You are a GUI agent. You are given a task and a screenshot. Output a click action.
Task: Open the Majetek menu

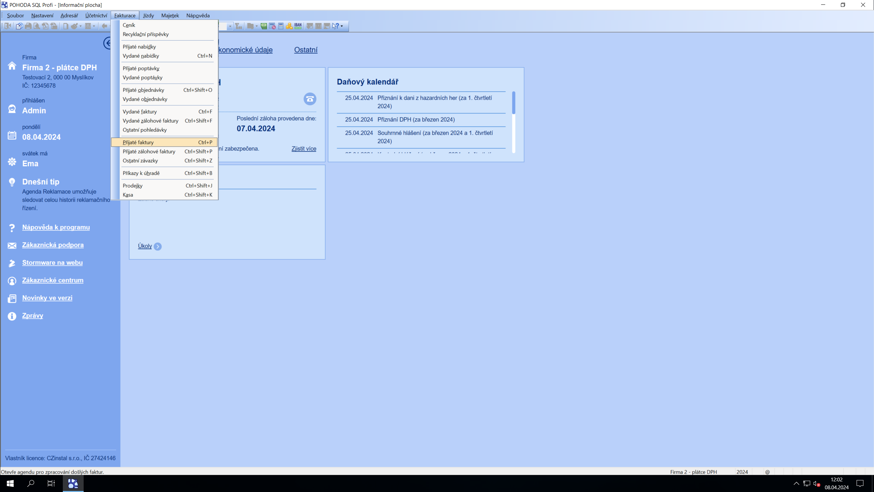pos(170,15)
